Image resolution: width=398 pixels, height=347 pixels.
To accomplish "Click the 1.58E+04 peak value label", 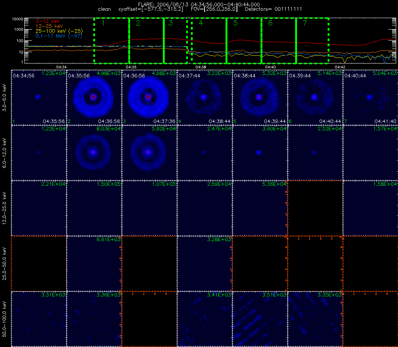I will (x=385, y=184).
